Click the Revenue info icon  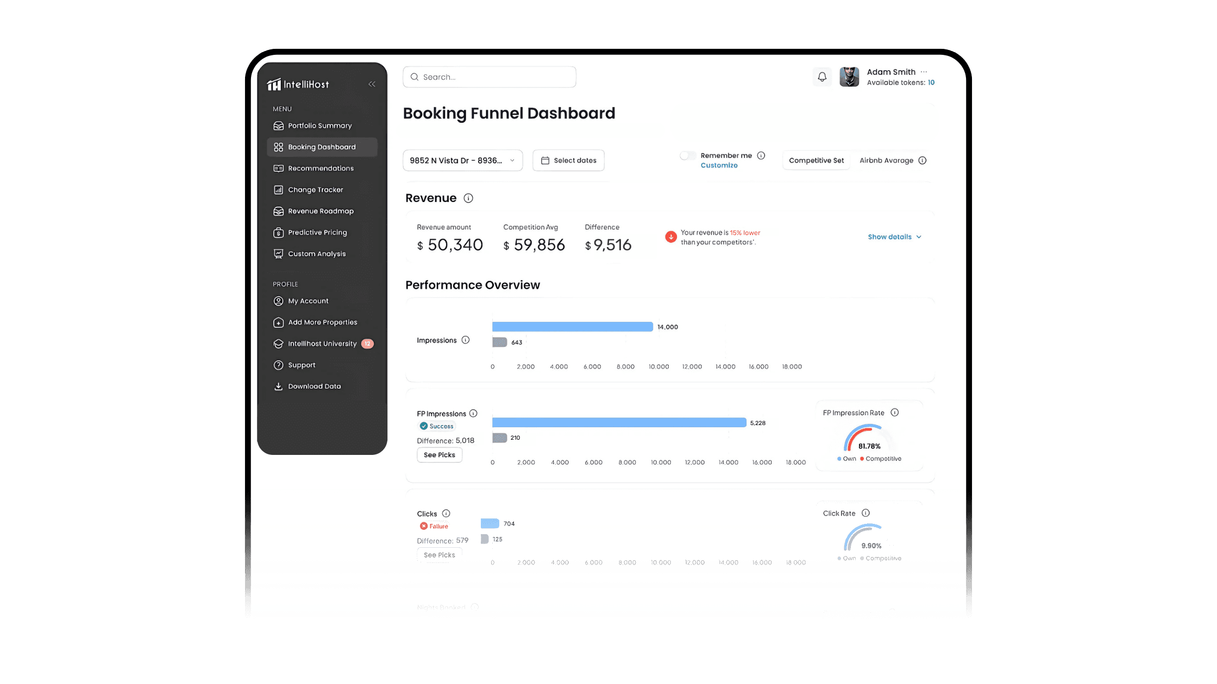pos(468,198)
